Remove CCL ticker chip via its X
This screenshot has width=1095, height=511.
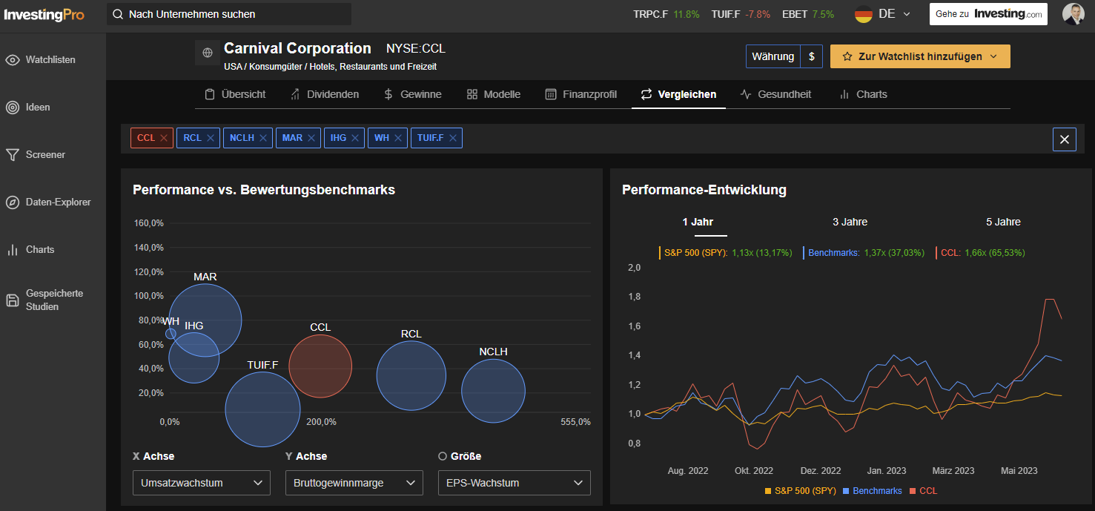pyautogui.click(x=164, y=138)
